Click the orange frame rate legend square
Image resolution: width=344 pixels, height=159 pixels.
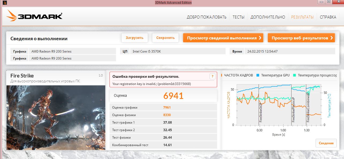tap(222, 75)
